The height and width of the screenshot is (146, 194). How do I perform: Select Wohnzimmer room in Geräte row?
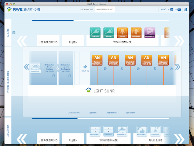tap(123, 42)
